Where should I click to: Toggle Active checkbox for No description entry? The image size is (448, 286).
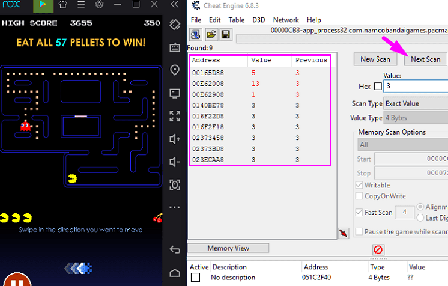click(195, 277)
